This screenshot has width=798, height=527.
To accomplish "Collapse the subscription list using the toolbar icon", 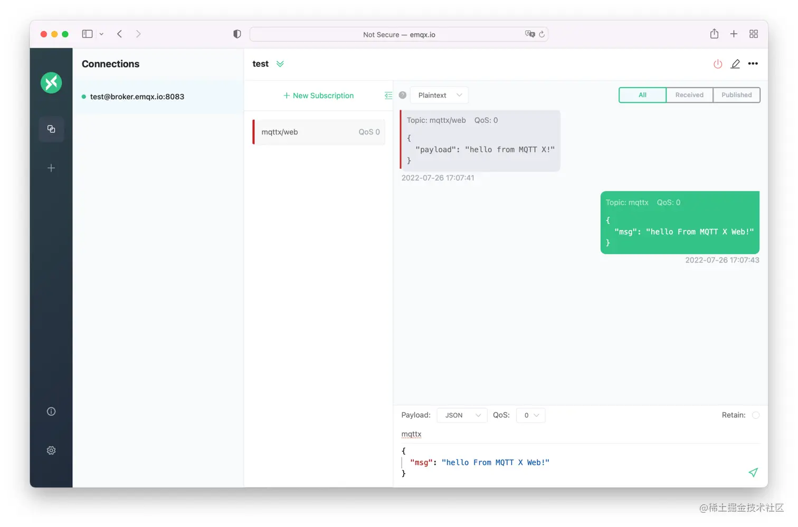I will [389, 95].
